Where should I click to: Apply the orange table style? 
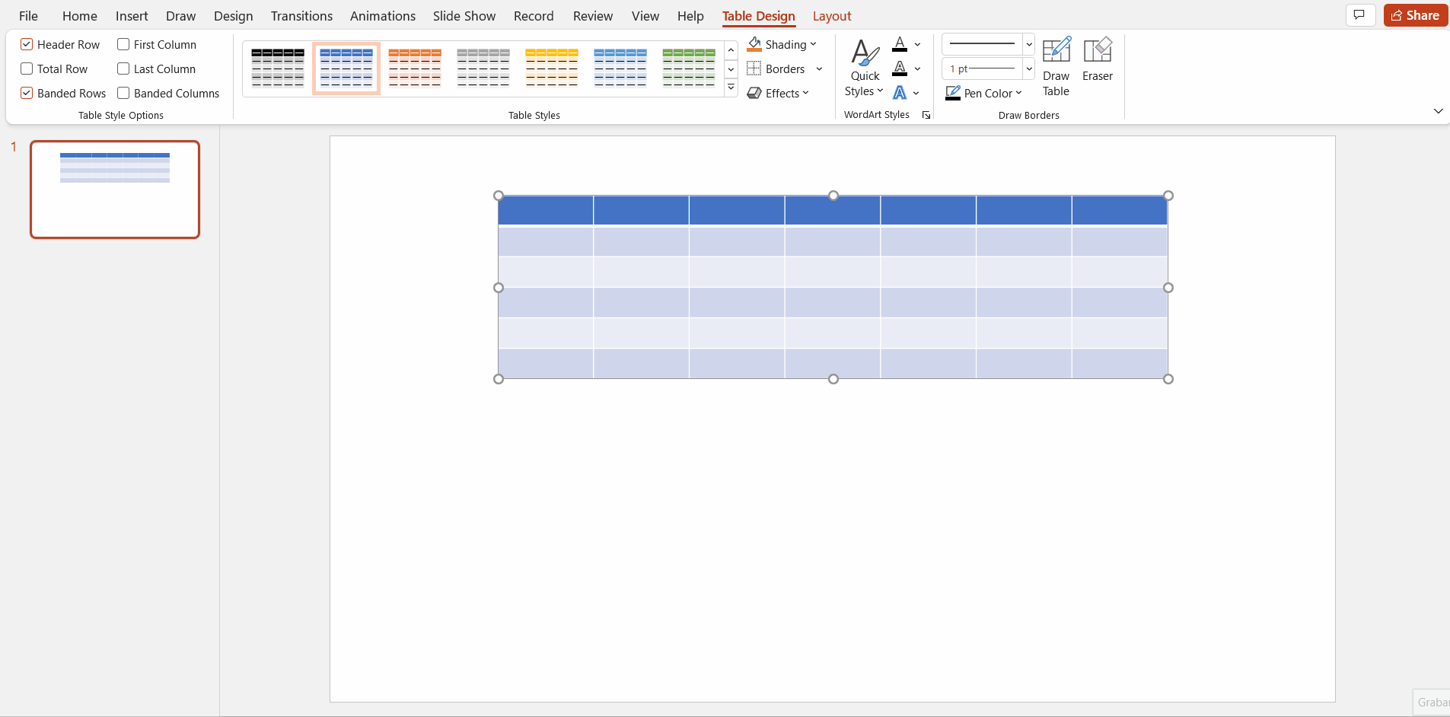(415, 68)
